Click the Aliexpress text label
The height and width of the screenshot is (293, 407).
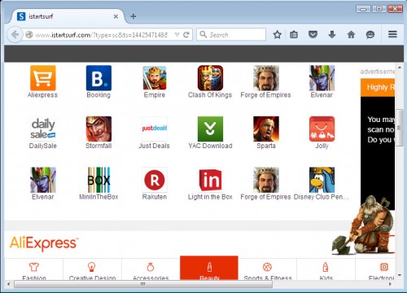(42, 95)
